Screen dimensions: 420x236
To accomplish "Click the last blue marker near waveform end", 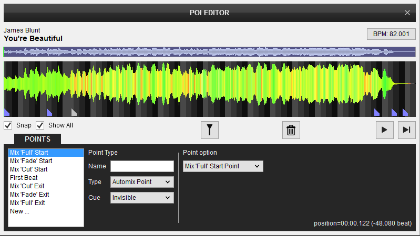I will coord(405,112).
